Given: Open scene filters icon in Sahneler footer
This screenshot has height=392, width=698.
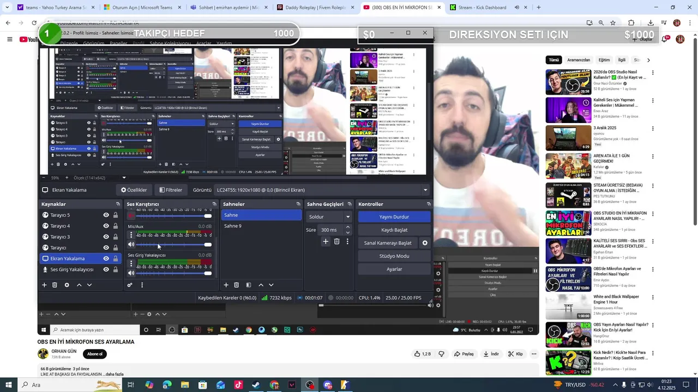Looking at the screenshot, I should coord(249,285).
